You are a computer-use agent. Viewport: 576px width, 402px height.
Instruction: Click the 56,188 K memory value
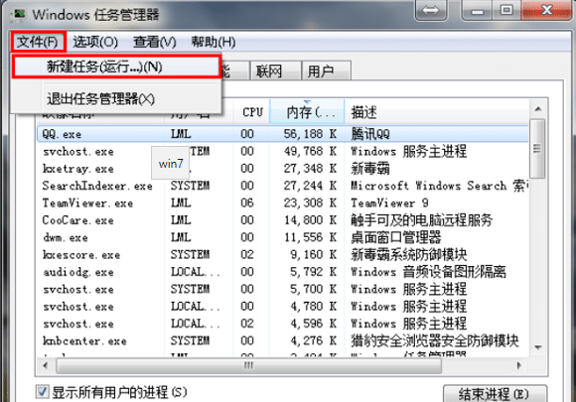[x=310, y=134]
